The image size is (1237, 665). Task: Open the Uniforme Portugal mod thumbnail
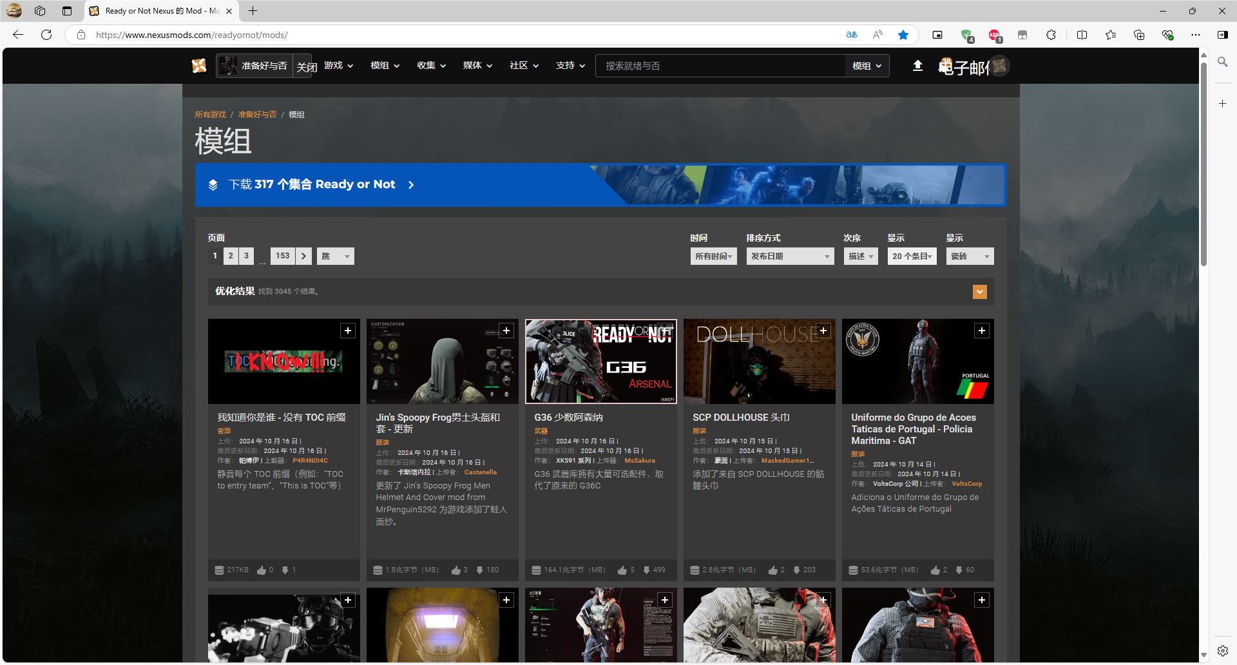pyautogui.click(x=918, y=361)
